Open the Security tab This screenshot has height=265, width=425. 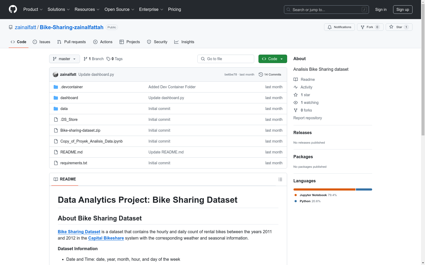[157, 42]
